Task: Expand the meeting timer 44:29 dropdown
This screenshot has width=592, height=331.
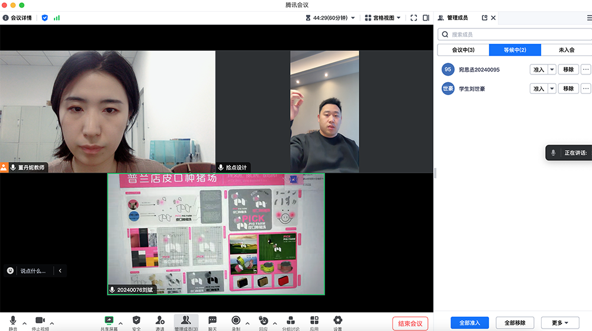Action: coord(353,18)
